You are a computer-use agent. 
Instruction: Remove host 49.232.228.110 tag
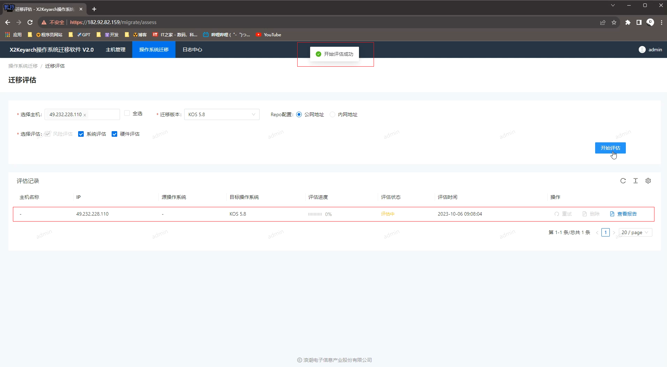pyautogui.click(x=85, y=115)
